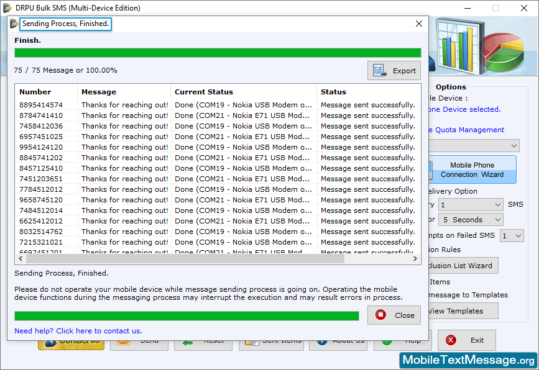Open the SMS count dropdown showing 1

471,205
